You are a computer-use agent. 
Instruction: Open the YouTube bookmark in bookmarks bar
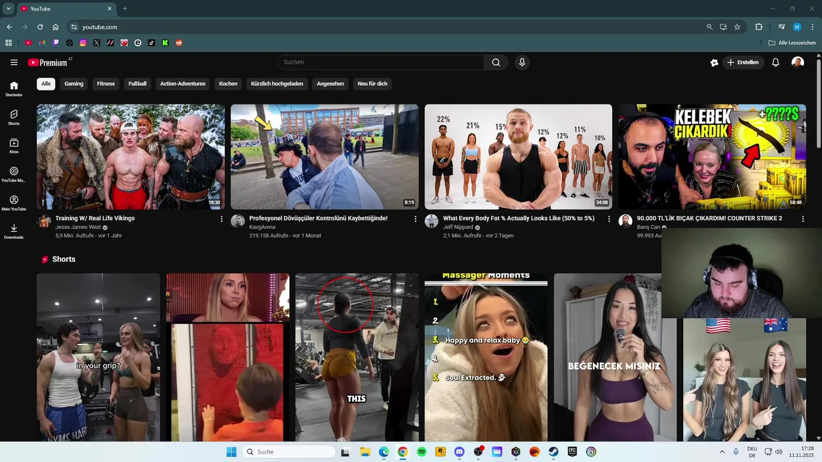point(28,43)
